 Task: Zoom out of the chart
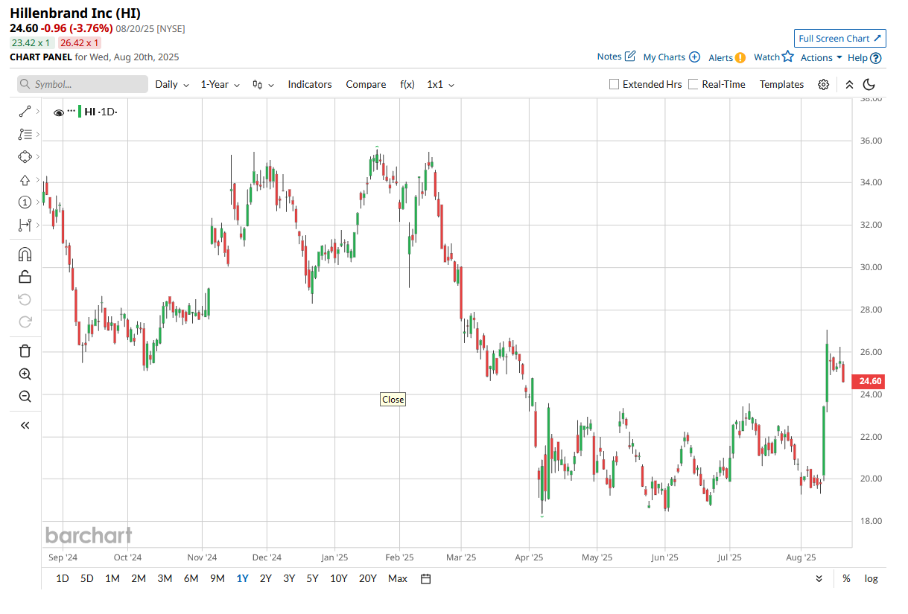pos(25,397)
